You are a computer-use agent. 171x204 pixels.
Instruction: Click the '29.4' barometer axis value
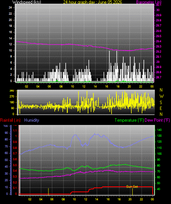tap(159, 41)
